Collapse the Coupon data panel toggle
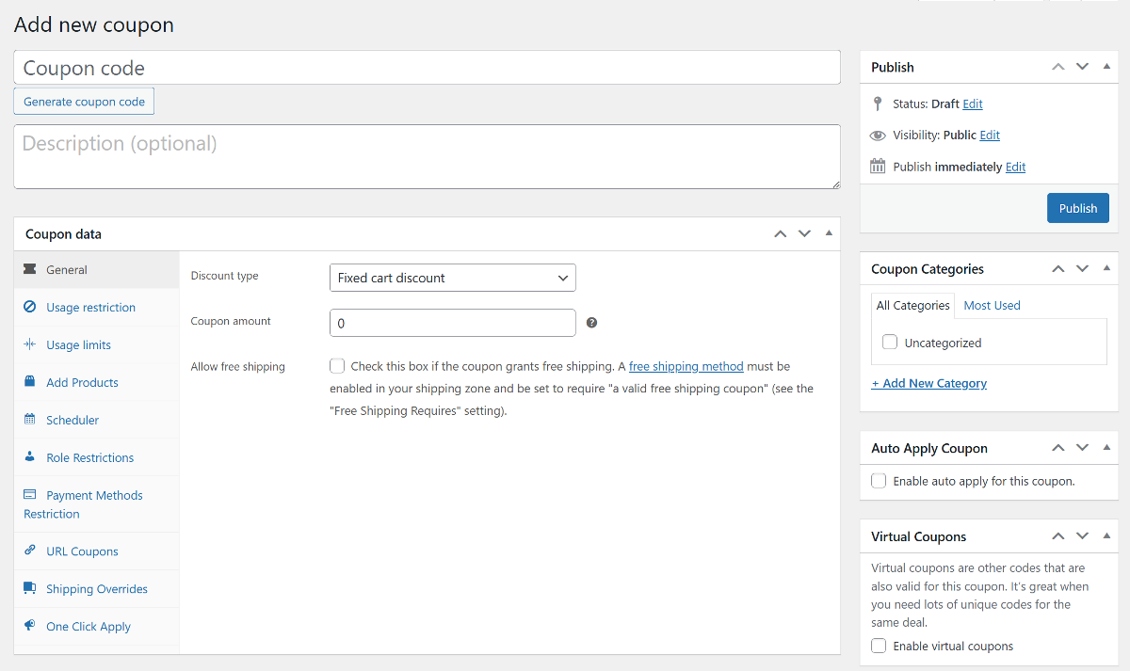 [829, 233]
